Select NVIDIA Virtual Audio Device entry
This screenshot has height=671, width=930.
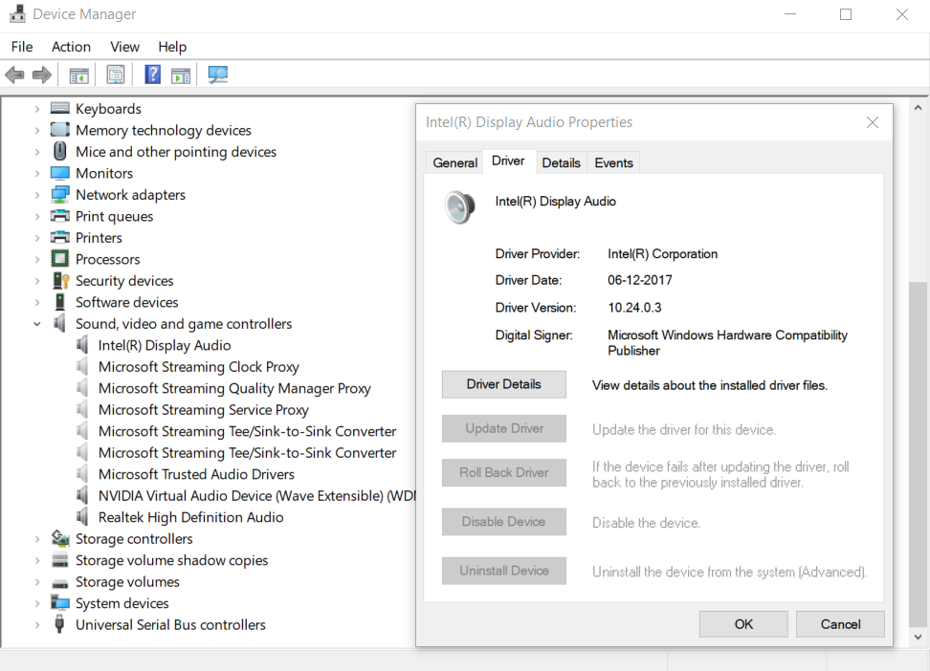click(254, 496)
